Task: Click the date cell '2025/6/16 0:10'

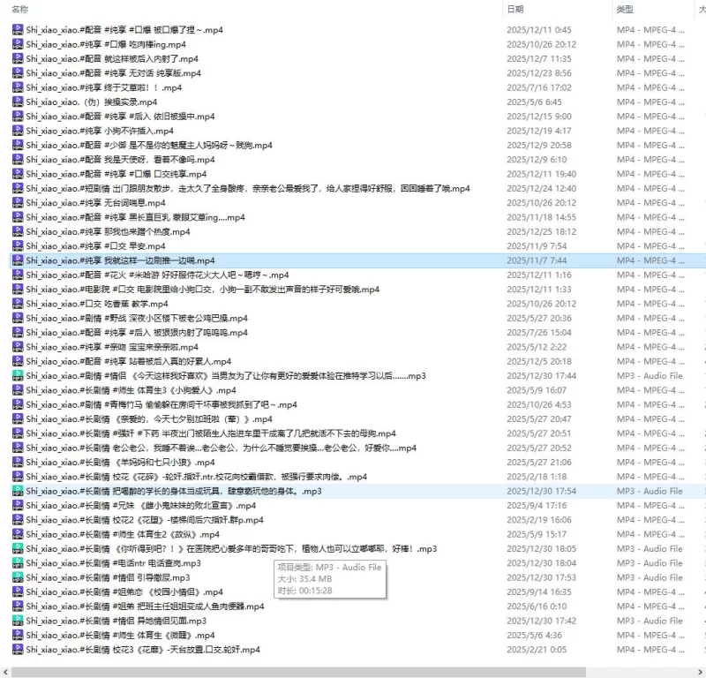Action: 537,606
